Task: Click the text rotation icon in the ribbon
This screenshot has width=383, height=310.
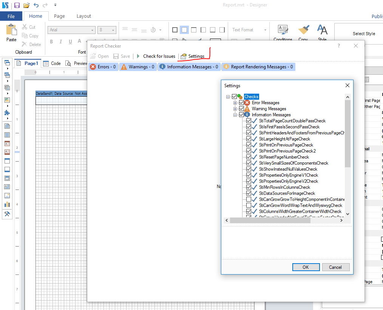Action: (x=153, y=30)
